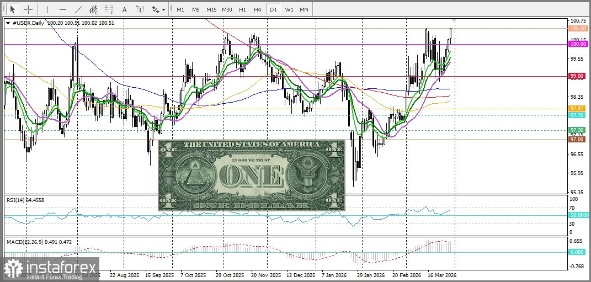
Task: Click the chart shift triangle marker
Action: pyautogui.click(x=455, y=20)
